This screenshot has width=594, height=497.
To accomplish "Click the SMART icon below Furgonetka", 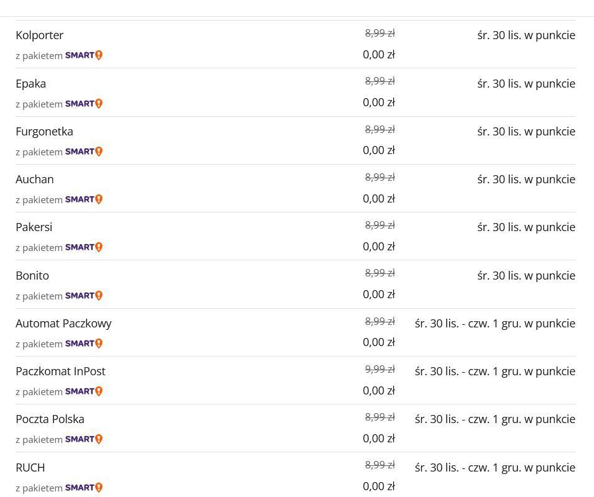I will pyautogui.click(x=84, y=152).
